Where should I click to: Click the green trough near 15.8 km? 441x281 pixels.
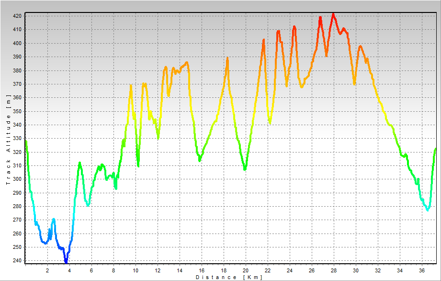[200, 160]
